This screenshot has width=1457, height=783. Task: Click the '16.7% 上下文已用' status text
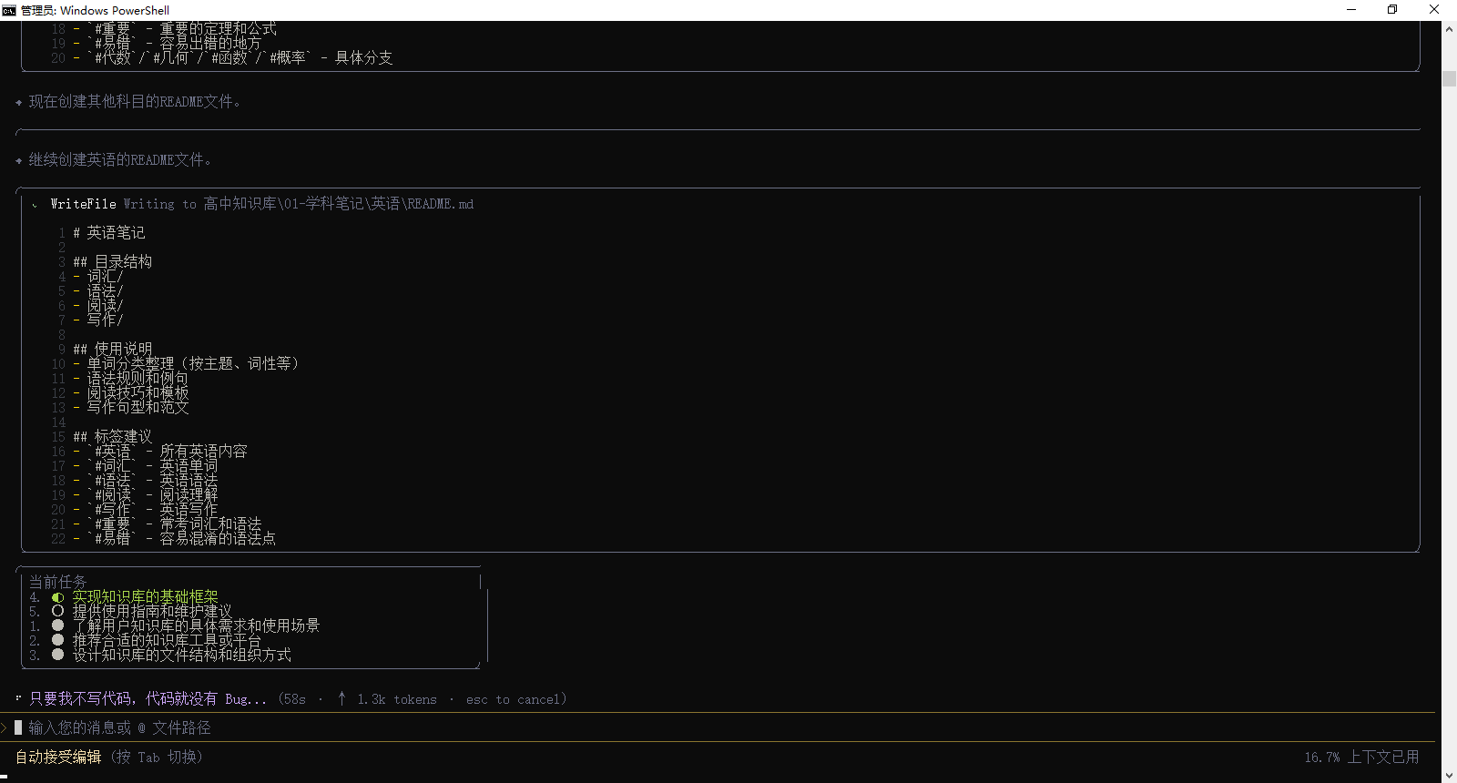coord(1361,757)
